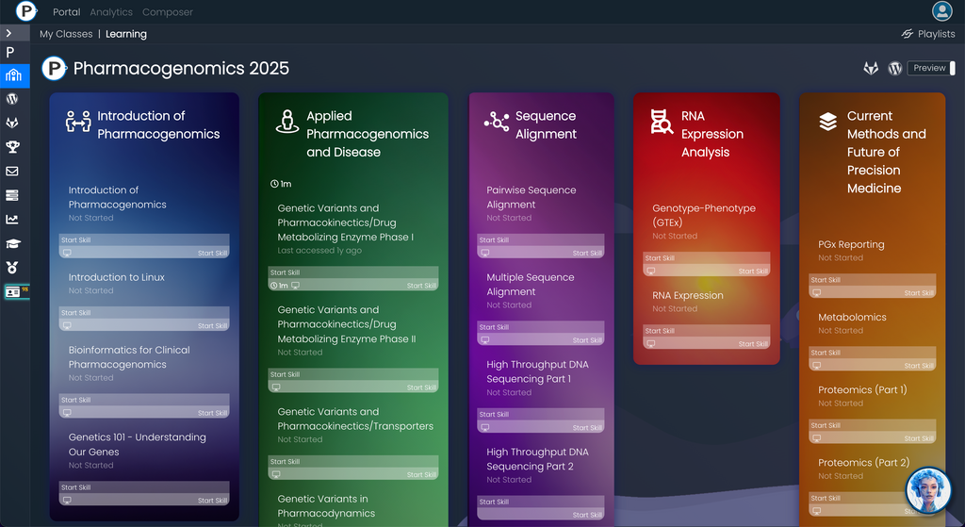Click the Pharmacogenomics 2025 course title
Image resolution: width=965 pixels, height=527 pixels.
(181, 68)
